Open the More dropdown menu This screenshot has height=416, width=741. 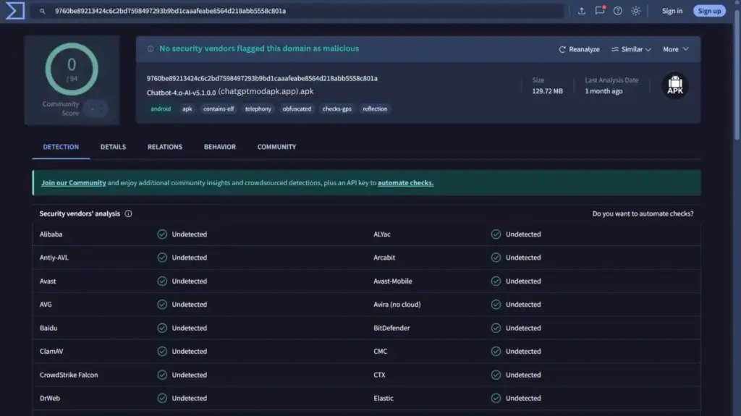tap(675, 49)
